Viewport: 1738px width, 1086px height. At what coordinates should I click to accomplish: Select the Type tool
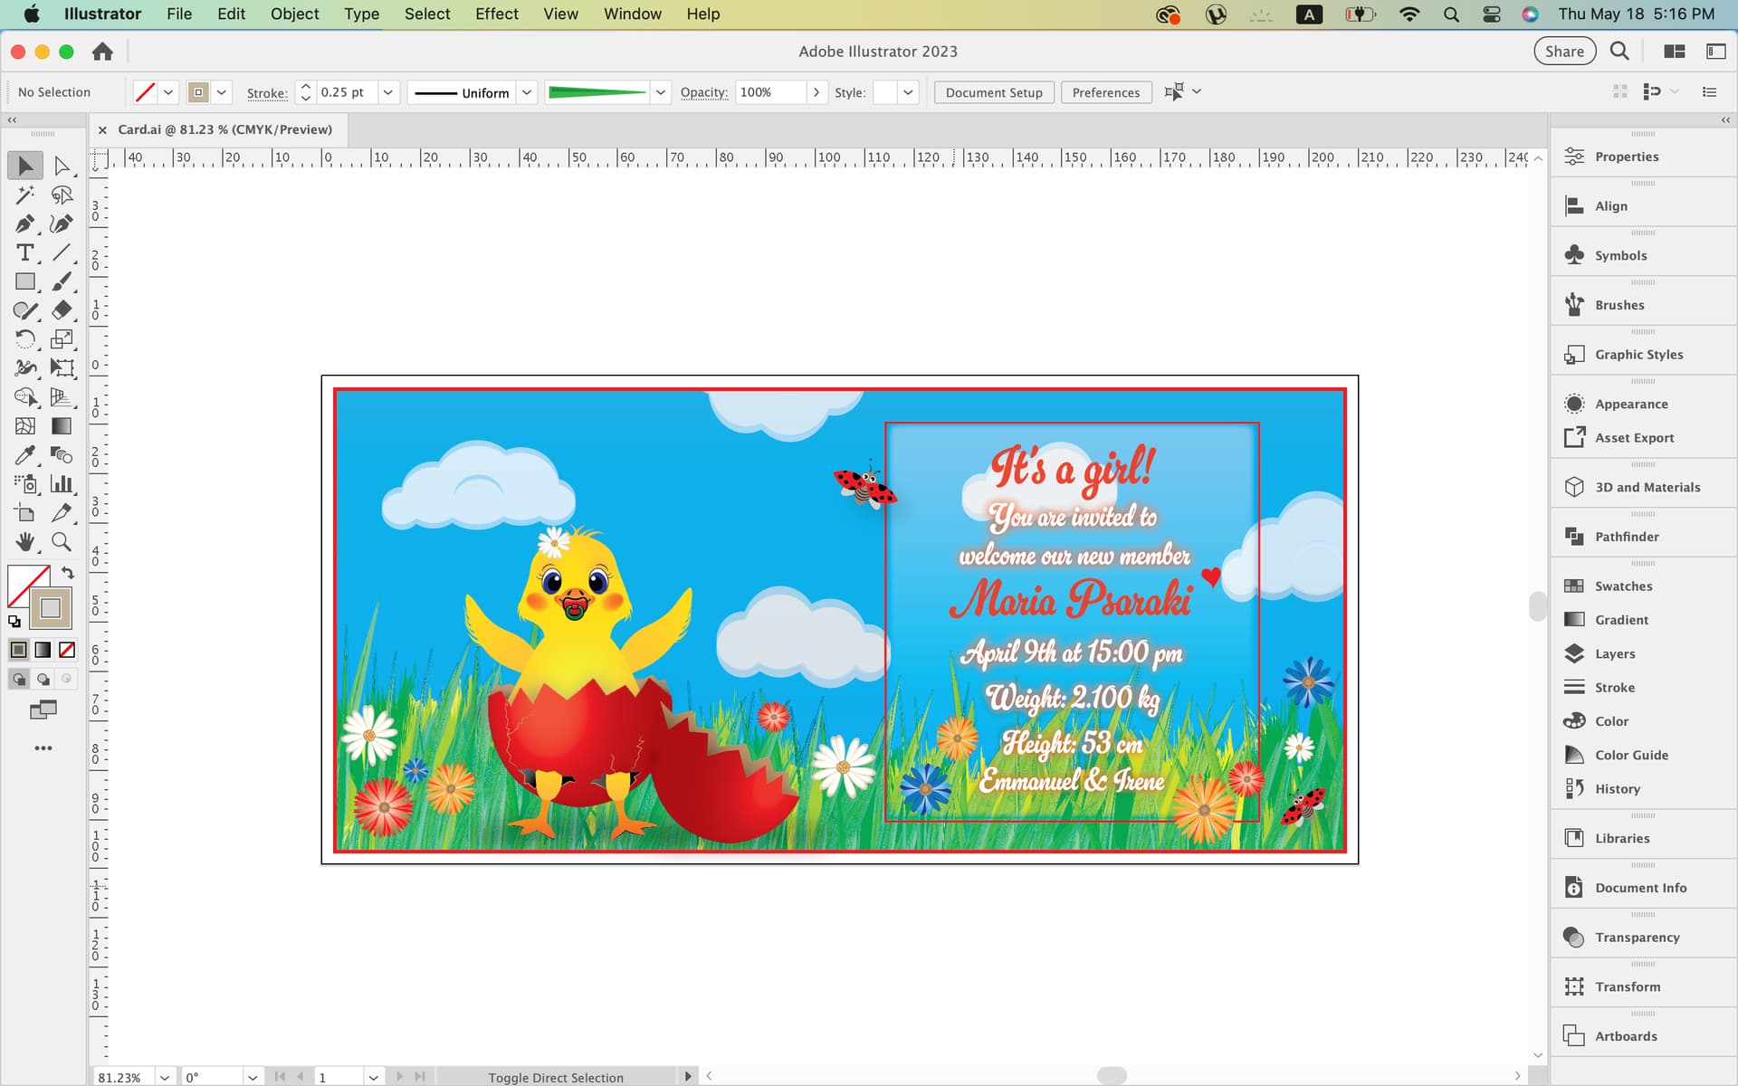(x=24, y=252)
